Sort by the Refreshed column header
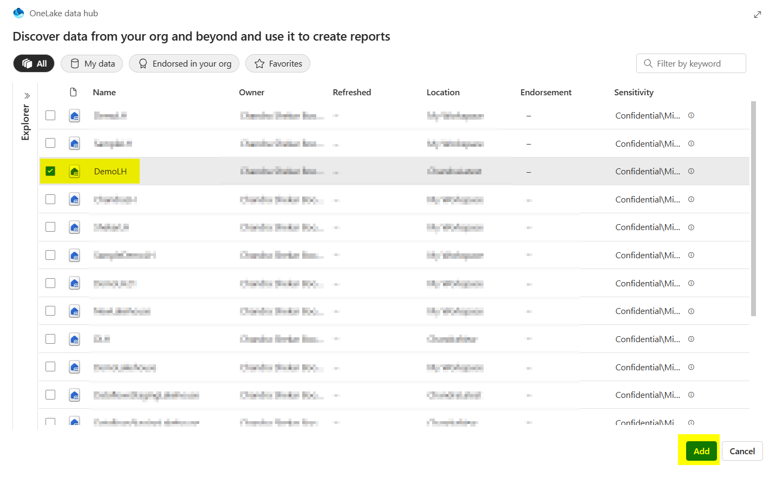Image resolution: width=776 pixels, height=484 pixels. coord(352,92)
